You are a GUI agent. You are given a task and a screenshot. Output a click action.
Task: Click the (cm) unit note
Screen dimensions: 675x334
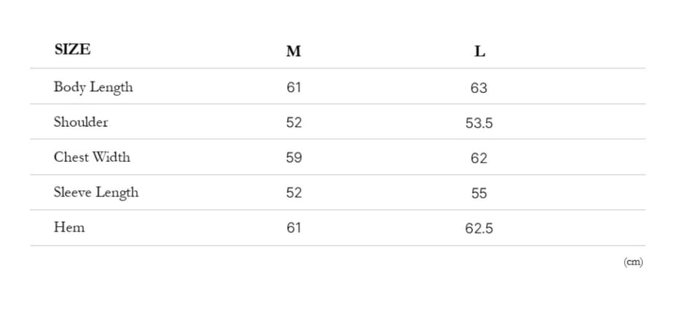point(633,262)
